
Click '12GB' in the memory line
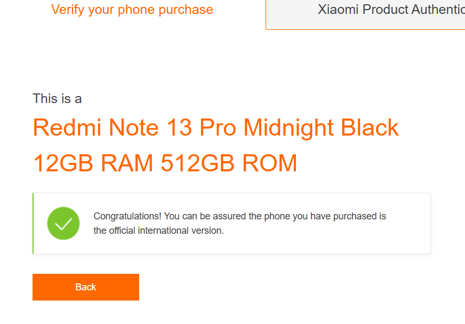point(63,163)
